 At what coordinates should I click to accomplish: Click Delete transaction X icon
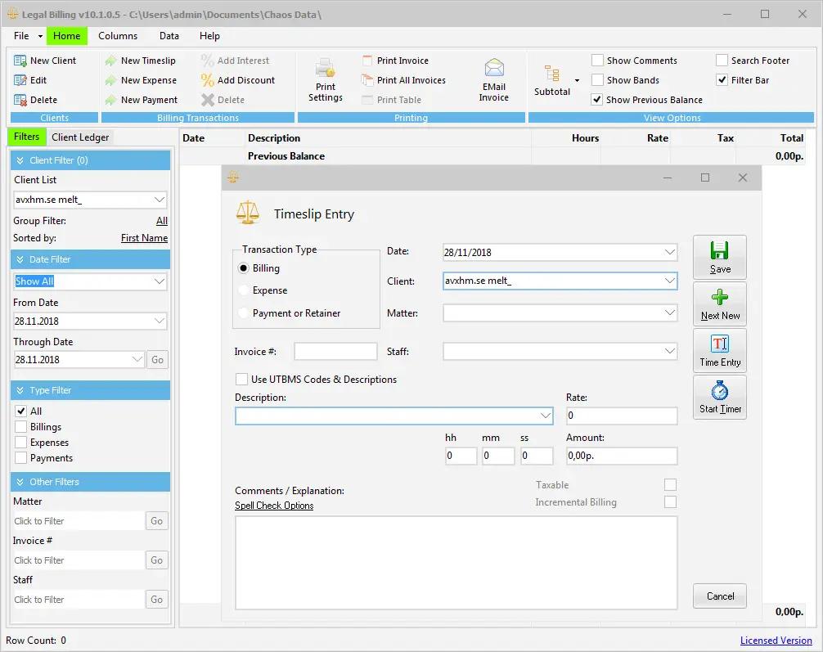point(207,100)
